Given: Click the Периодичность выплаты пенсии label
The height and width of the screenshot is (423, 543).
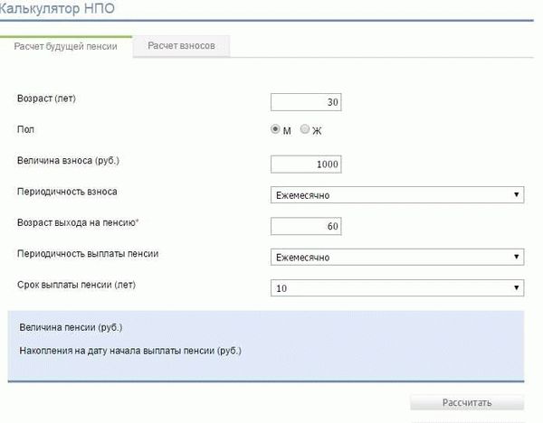Looking at the screenshot, I should tap(88, 254).
